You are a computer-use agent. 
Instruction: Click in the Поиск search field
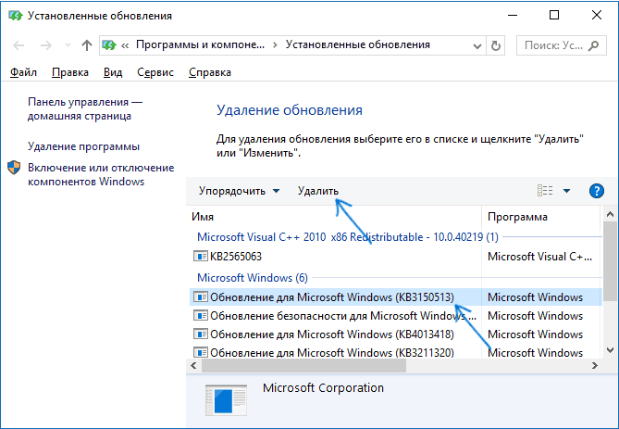click(553, 46)
